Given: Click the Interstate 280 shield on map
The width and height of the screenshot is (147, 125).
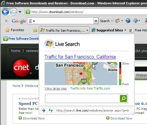Looking at the screenshot, I should pyautogui.click(x=84, y=81).
